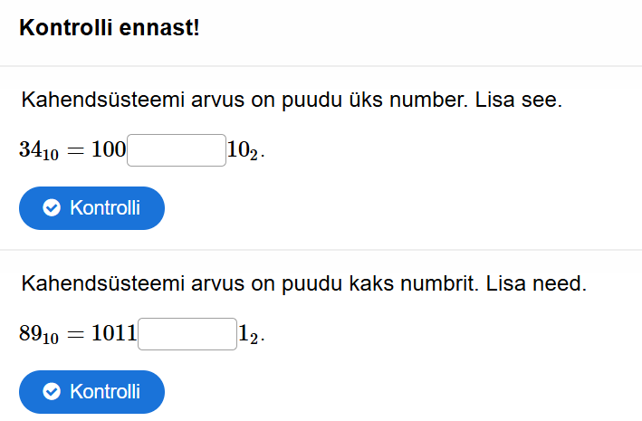This screenshot has height=421, width=642.
Task: Click the decimal number 34 in the first equation
Action: coord(31,150)
